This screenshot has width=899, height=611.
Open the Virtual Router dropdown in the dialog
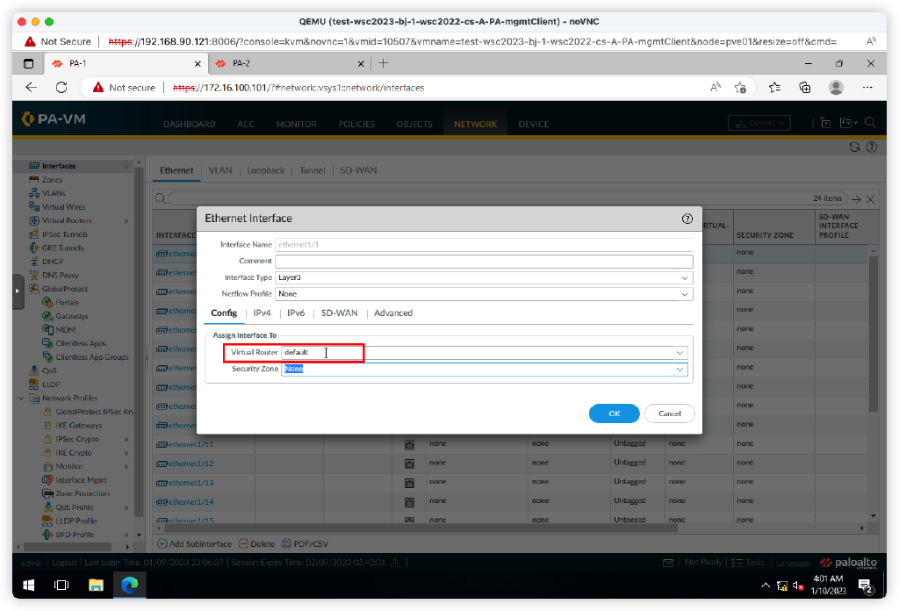coord(679,352)
